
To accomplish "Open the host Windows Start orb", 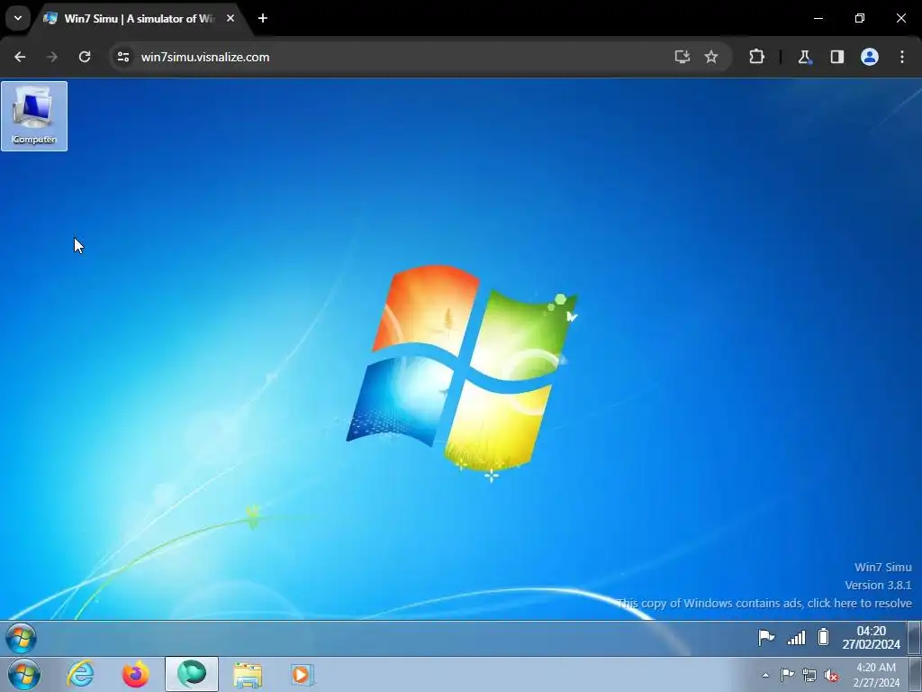I will [24, 674].
